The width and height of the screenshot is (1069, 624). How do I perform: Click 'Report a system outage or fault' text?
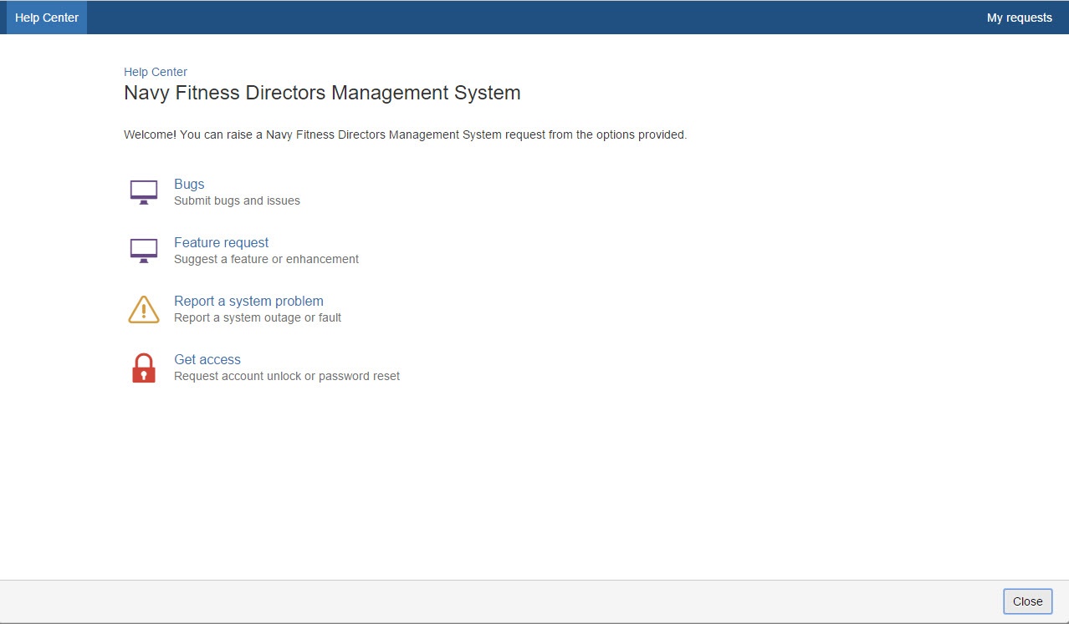(x=258, y=318)
